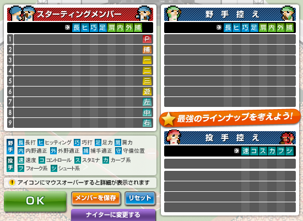This screenshot has width=303, height=221.
Task: Click the 長 stat icon in starting members header
Action: pyautogui.click(x=77, y=28)
